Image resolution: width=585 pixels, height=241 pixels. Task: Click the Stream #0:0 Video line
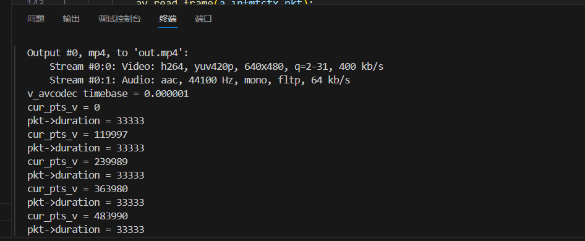pos(216,67)
